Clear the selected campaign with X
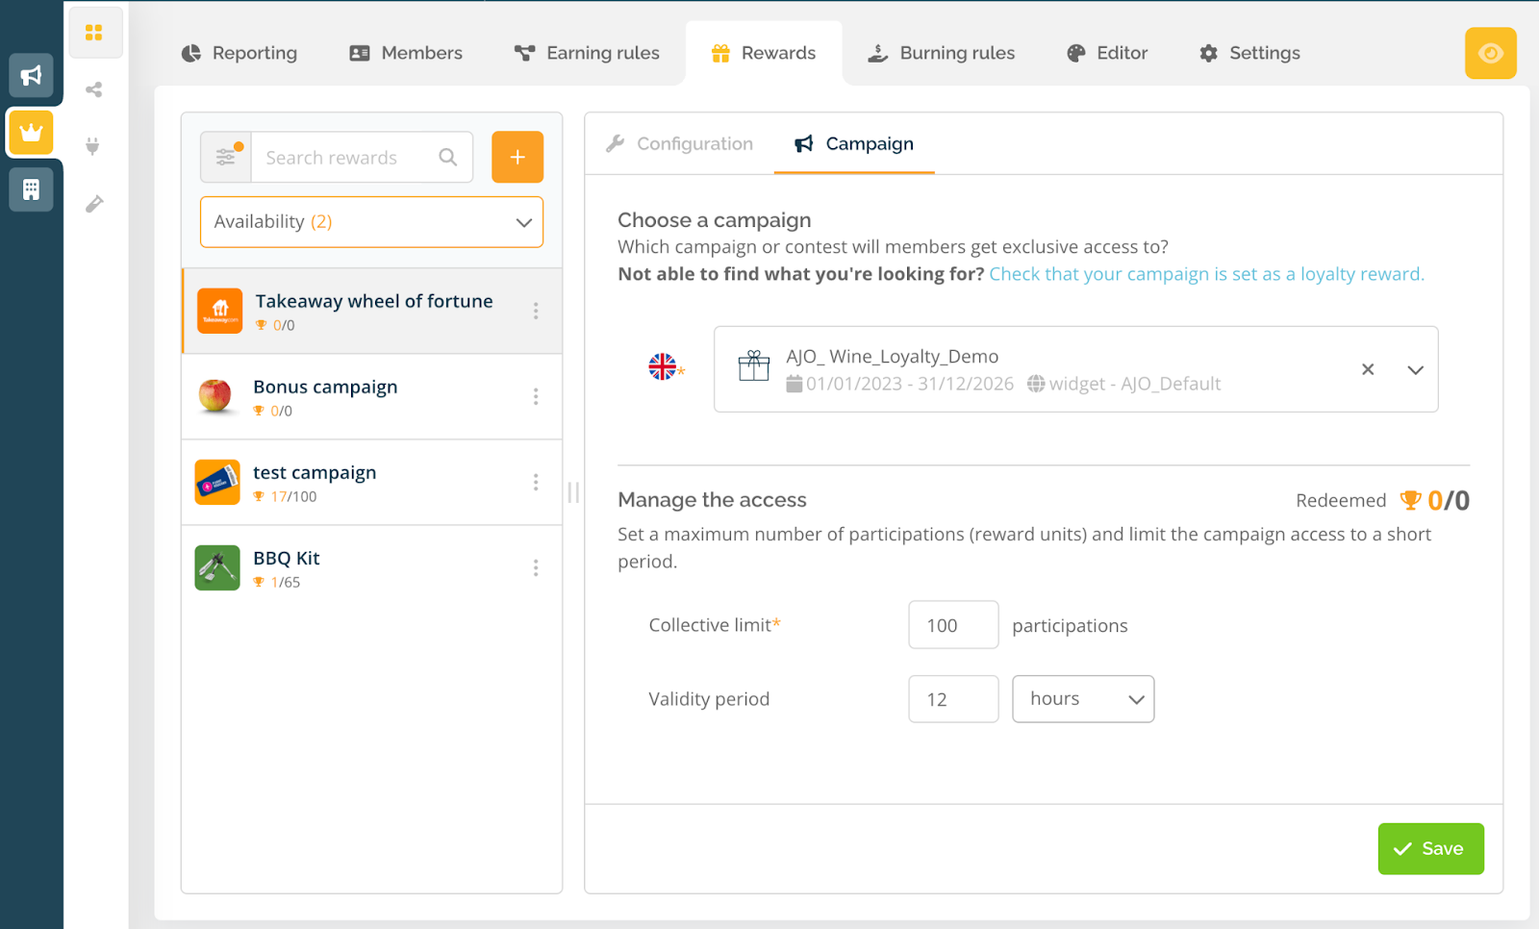Viewport: 1539px width, 929px height. pyautogui.click(x=1368, y=370)
